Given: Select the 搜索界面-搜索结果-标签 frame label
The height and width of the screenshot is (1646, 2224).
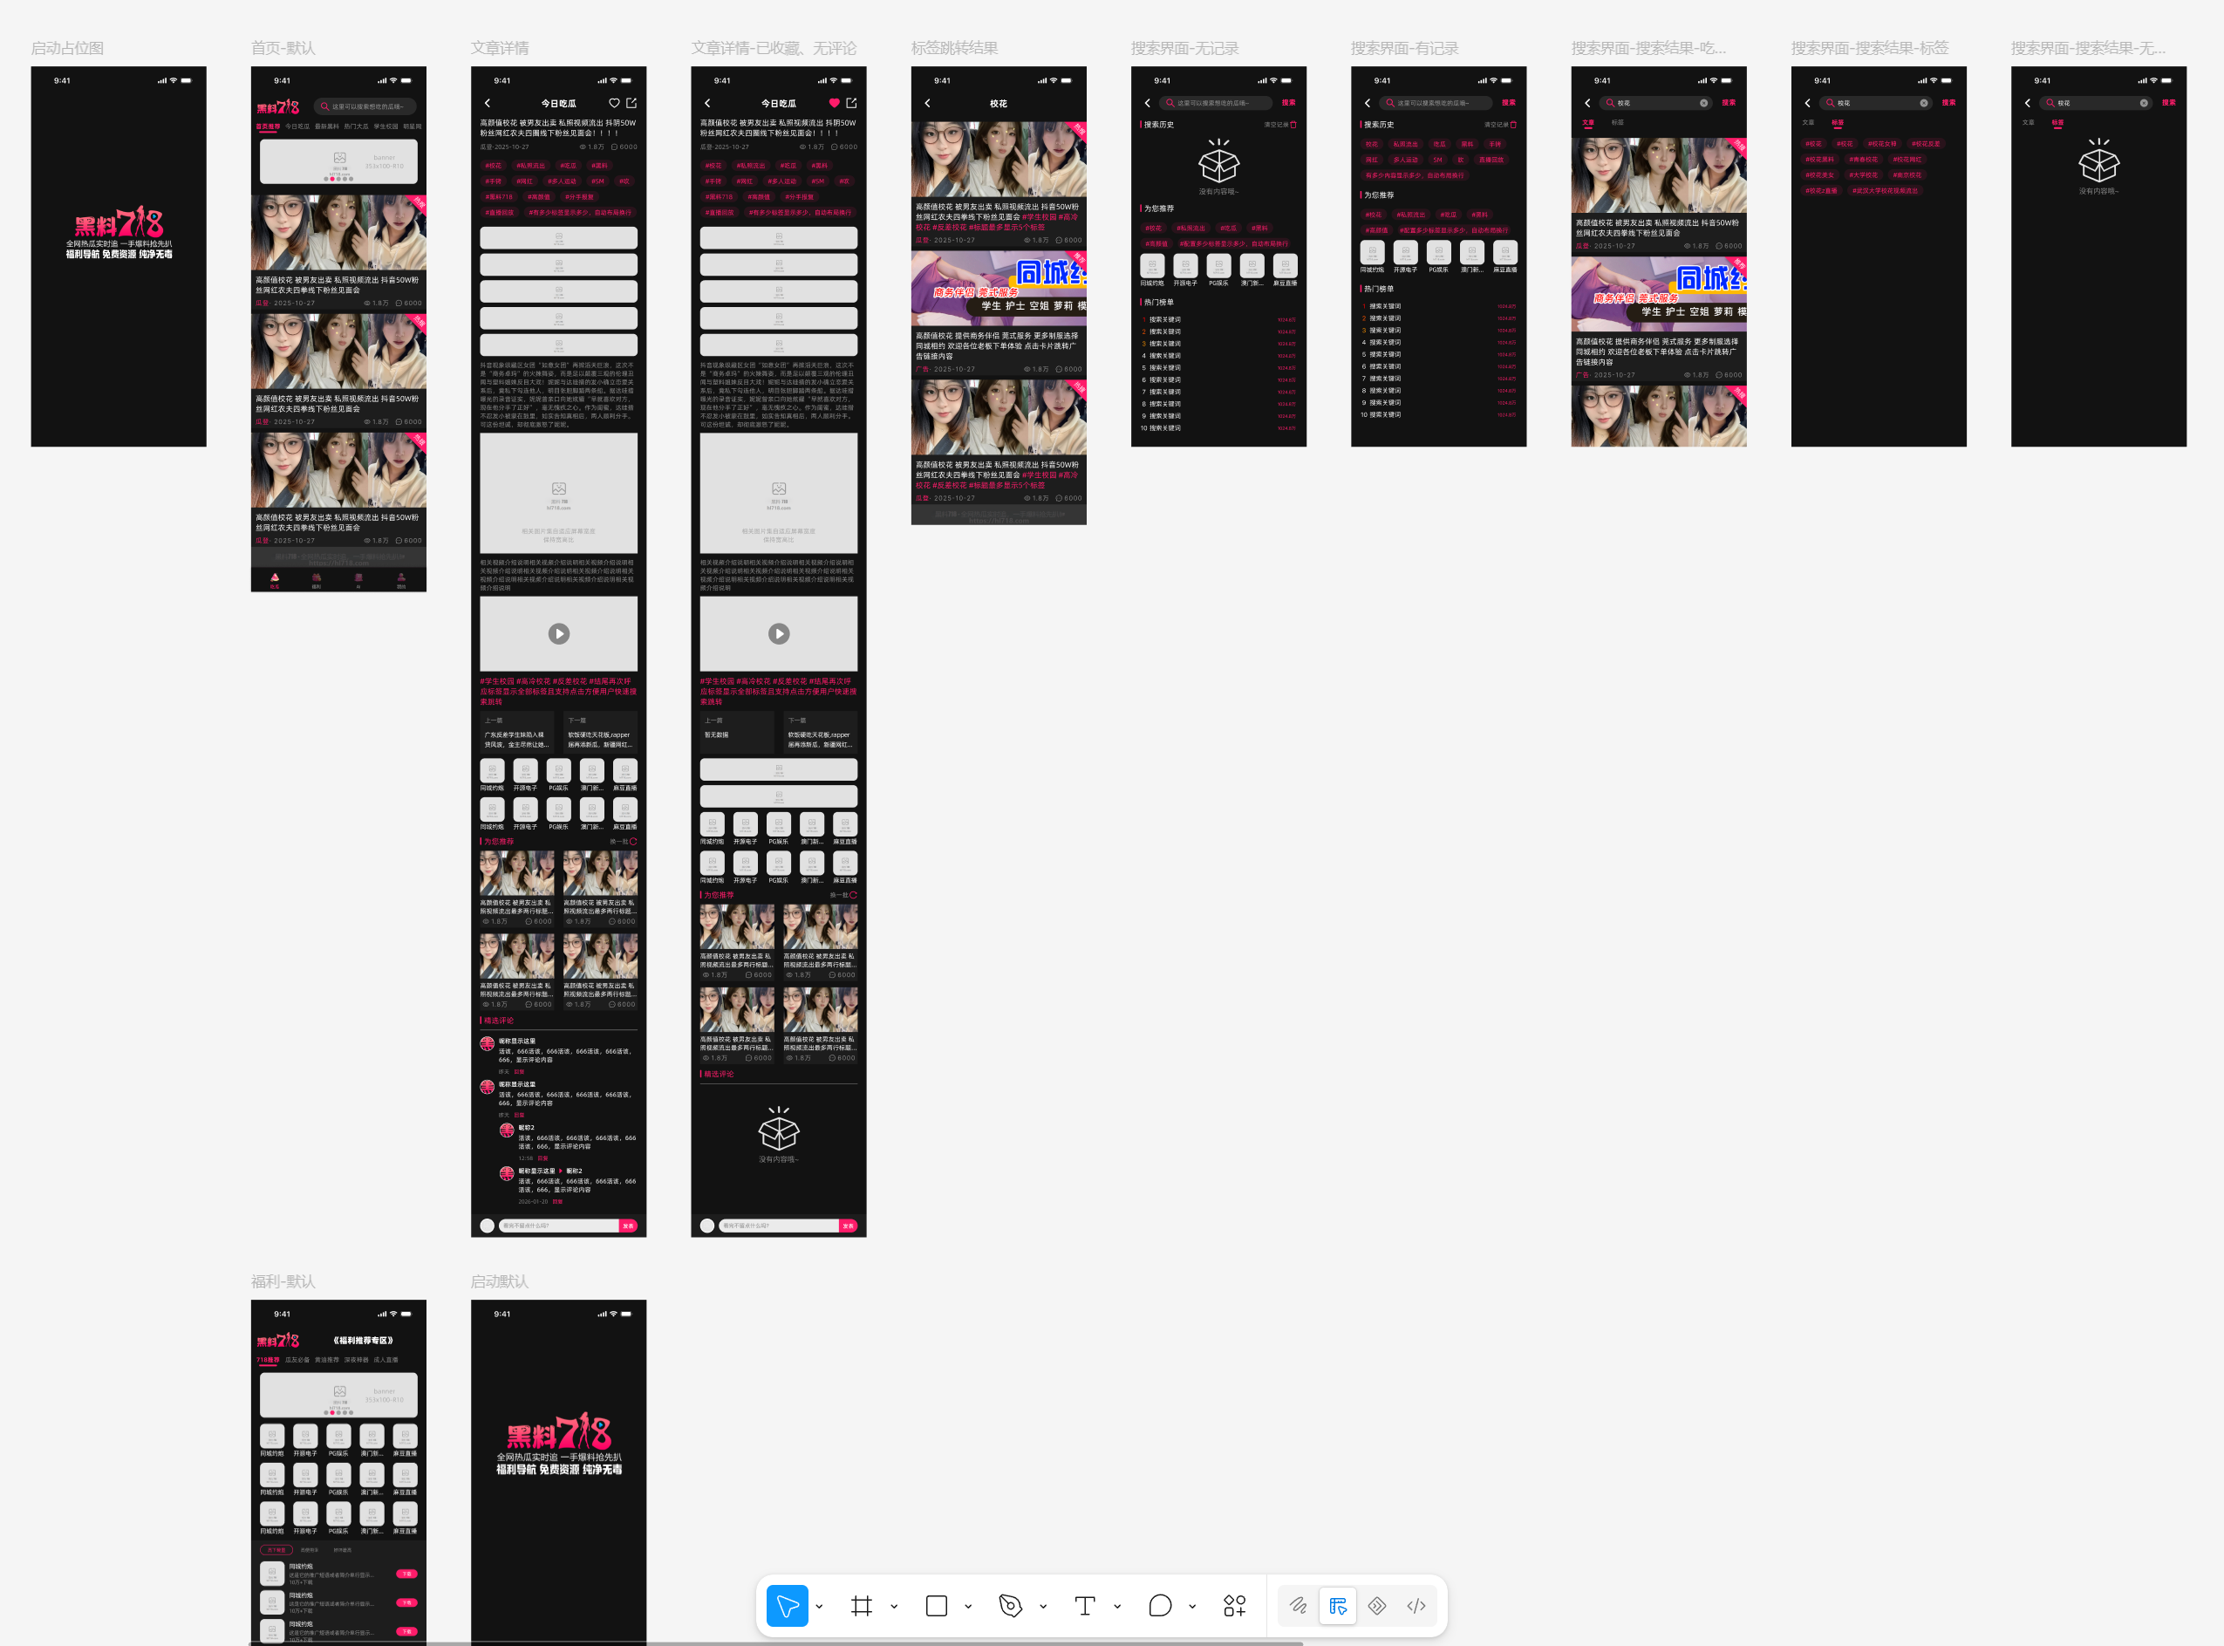Looking at the screenshot, I should [1869, 48].
